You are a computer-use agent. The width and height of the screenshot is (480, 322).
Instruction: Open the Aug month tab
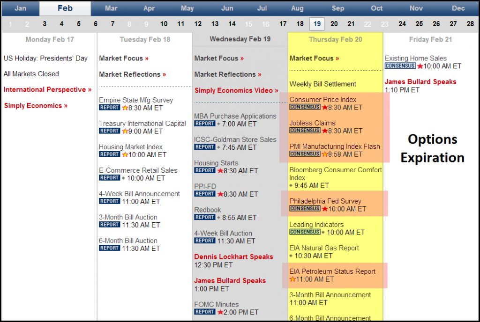coord(297,8)
